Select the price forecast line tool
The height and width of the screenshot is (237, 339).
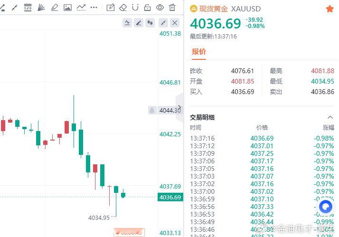coord(81,8)
